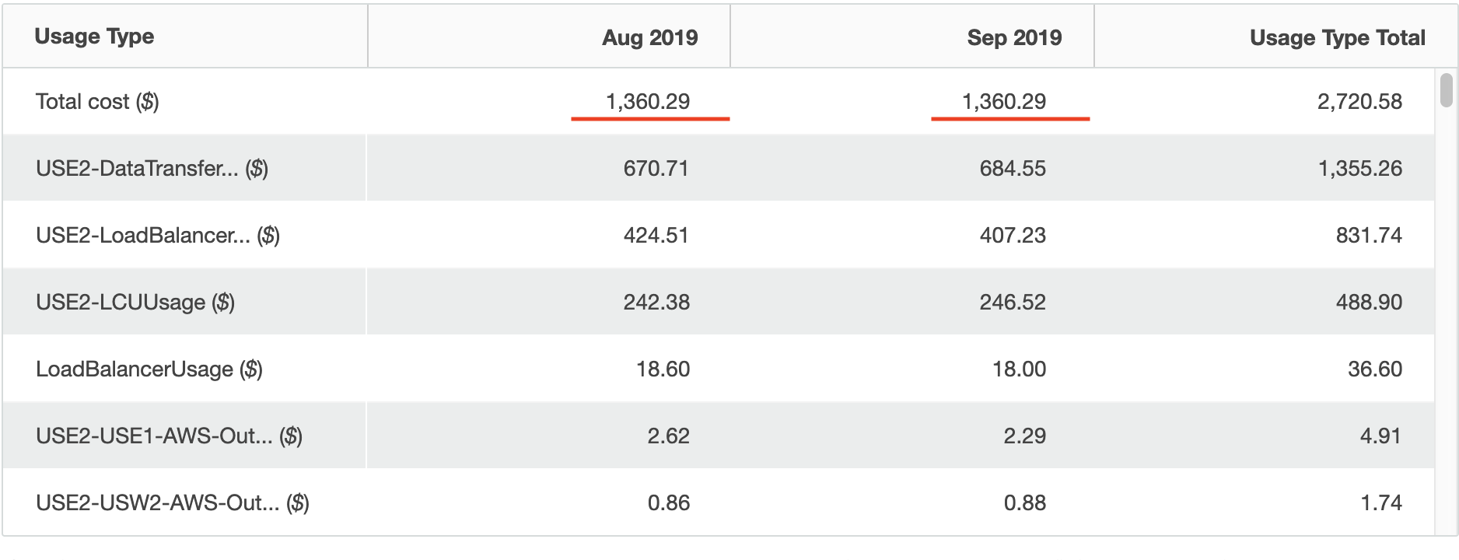Screen dimensions: 1459x560
Task: Click the 0.86 cell
Action: click(669, 503)
